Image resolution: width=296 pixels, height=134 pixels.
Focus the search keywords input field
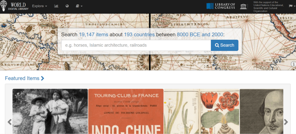pyautogui.click(x=136, y=45)
